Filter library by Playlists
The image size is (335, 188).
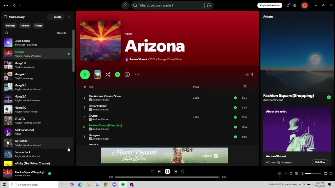pos(10,26)
